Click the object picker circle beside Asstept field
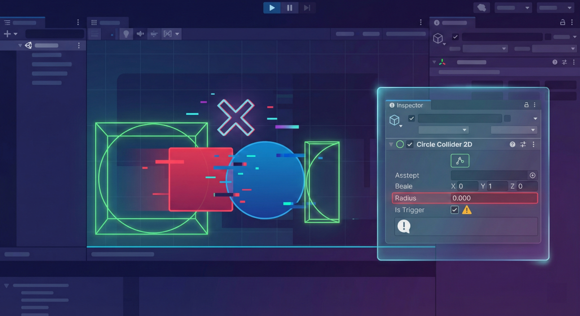 pyautogui.click(x=532, y=176)
